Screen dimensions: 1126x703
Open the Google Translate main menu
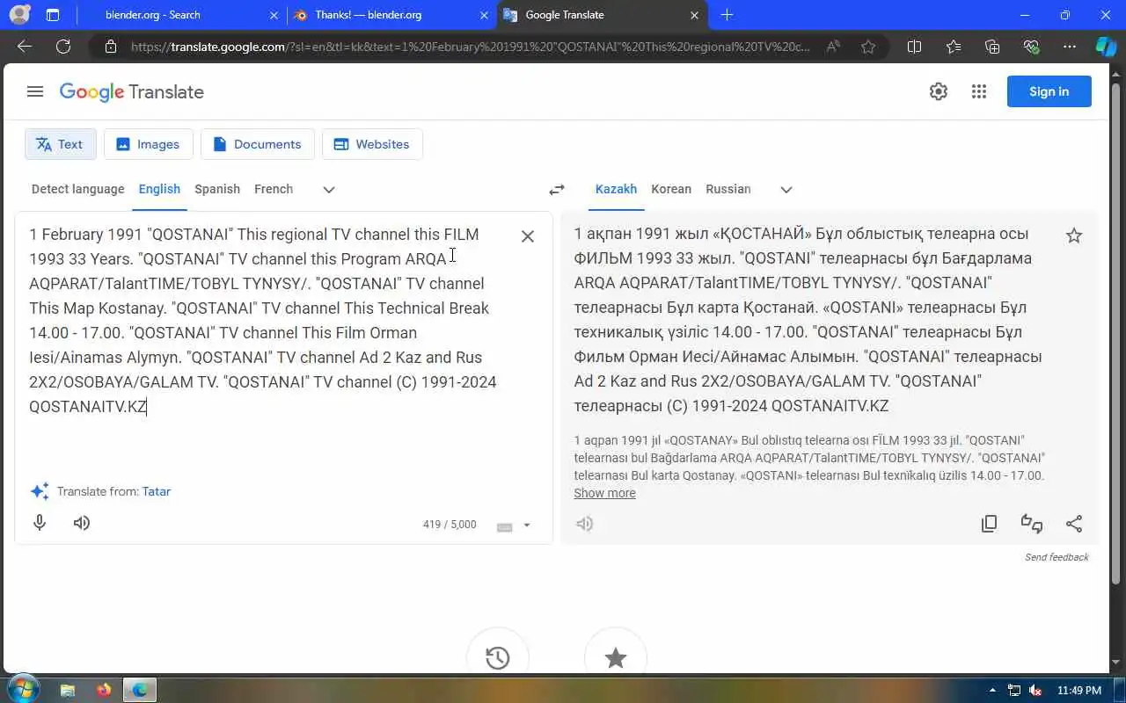(35, 91)
